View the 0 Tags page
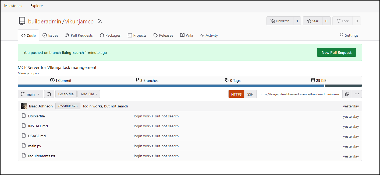This screenshot has width=380, height=175. [x=233, y=80]
